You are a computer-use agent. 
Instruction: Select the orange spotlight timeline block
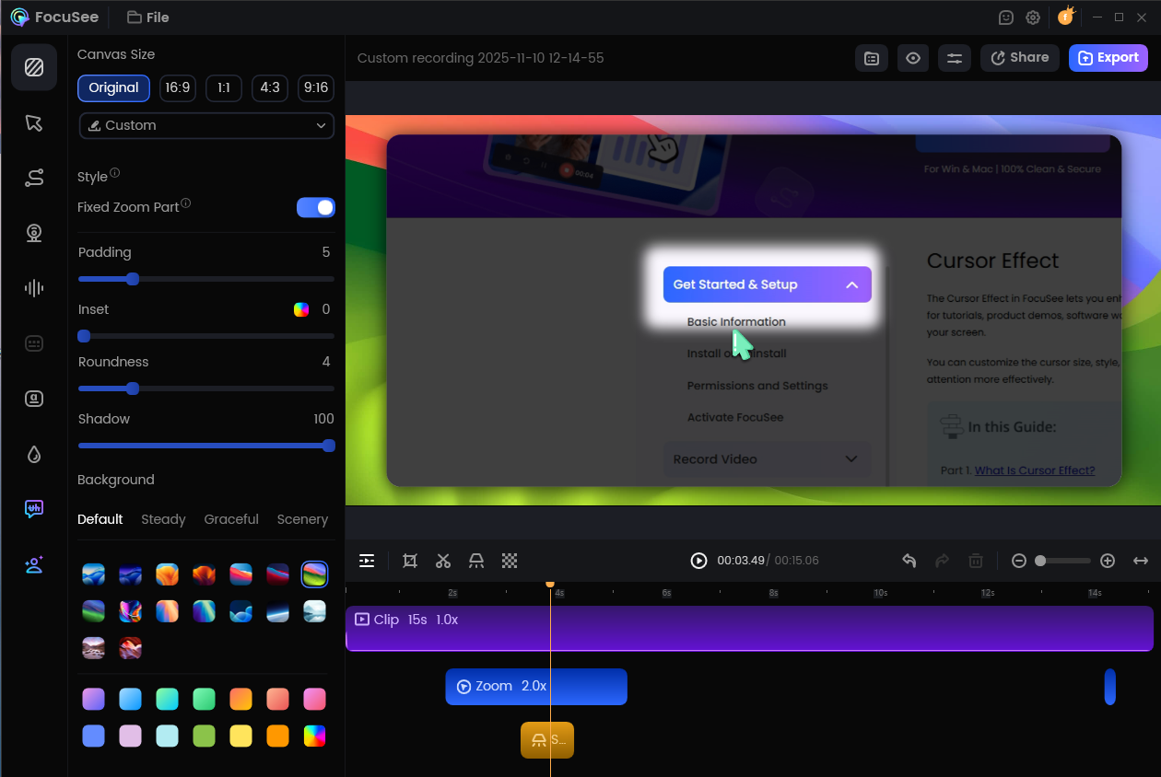[547, 740]
